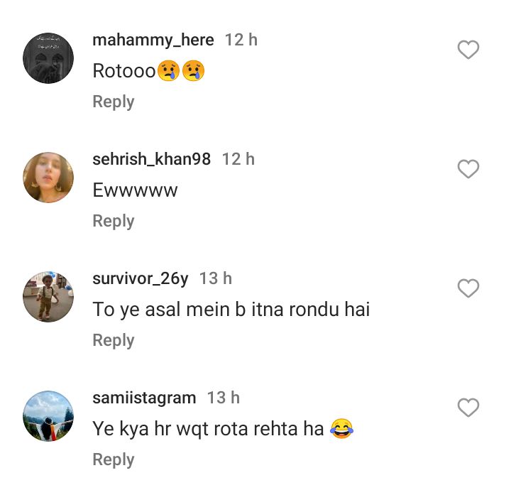Like sehrish_khan98's "Ewwwww" comment
Screen dimensions: 511x490
point(468,169)
